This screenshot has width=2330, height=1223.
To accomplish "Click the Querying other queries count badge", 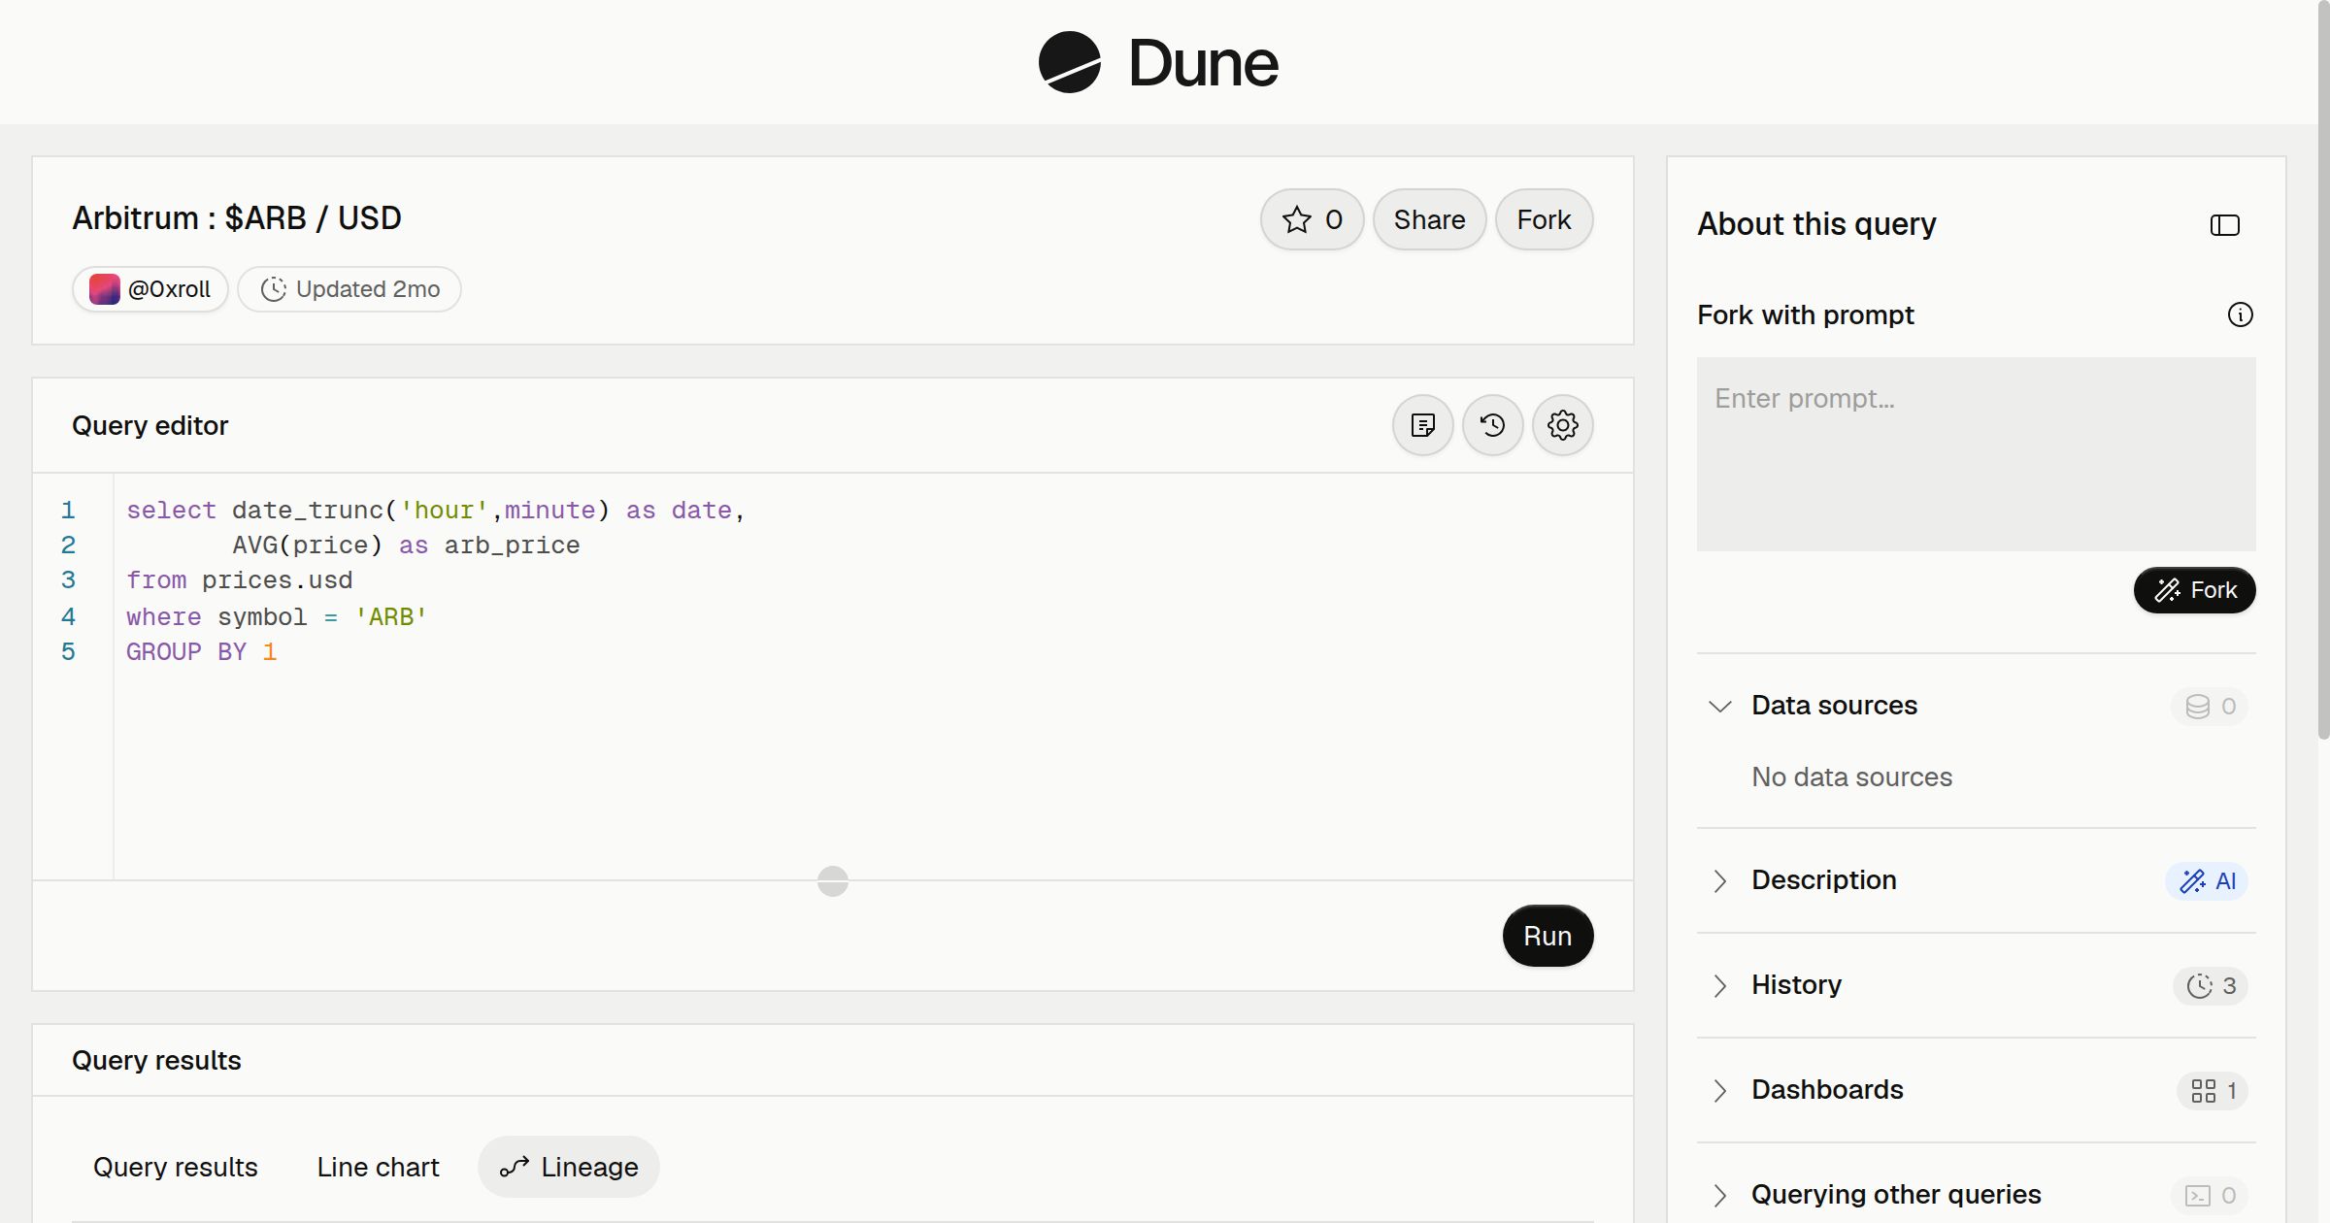I will coord(2210,1196).
